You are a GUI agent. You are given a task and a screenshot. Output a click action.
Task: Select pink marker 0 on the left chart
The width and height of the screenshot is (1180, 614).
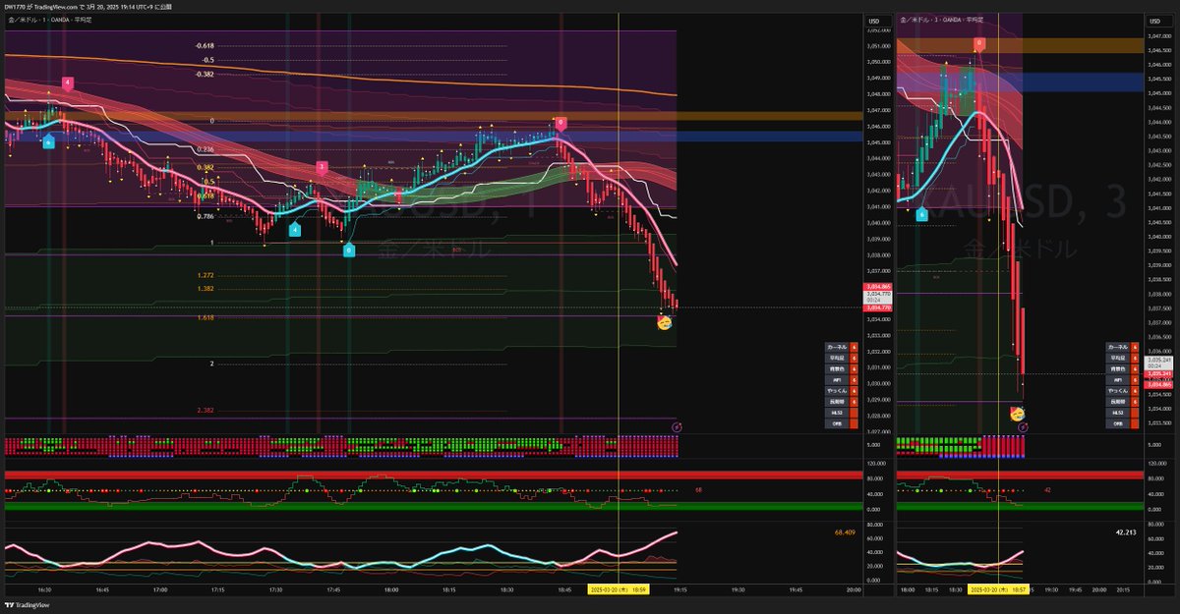(x=560, y=124)
